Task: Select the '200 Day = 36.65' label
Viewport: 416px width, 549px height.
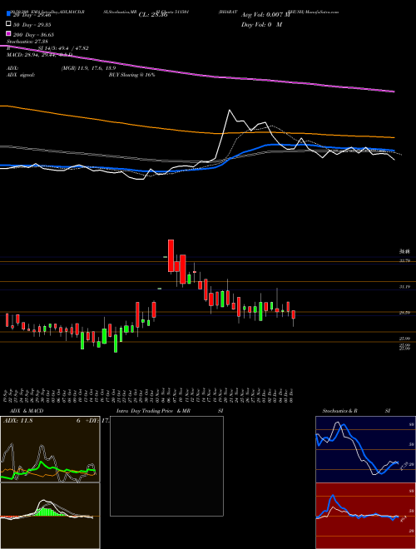Action: (x=33, y=35)
